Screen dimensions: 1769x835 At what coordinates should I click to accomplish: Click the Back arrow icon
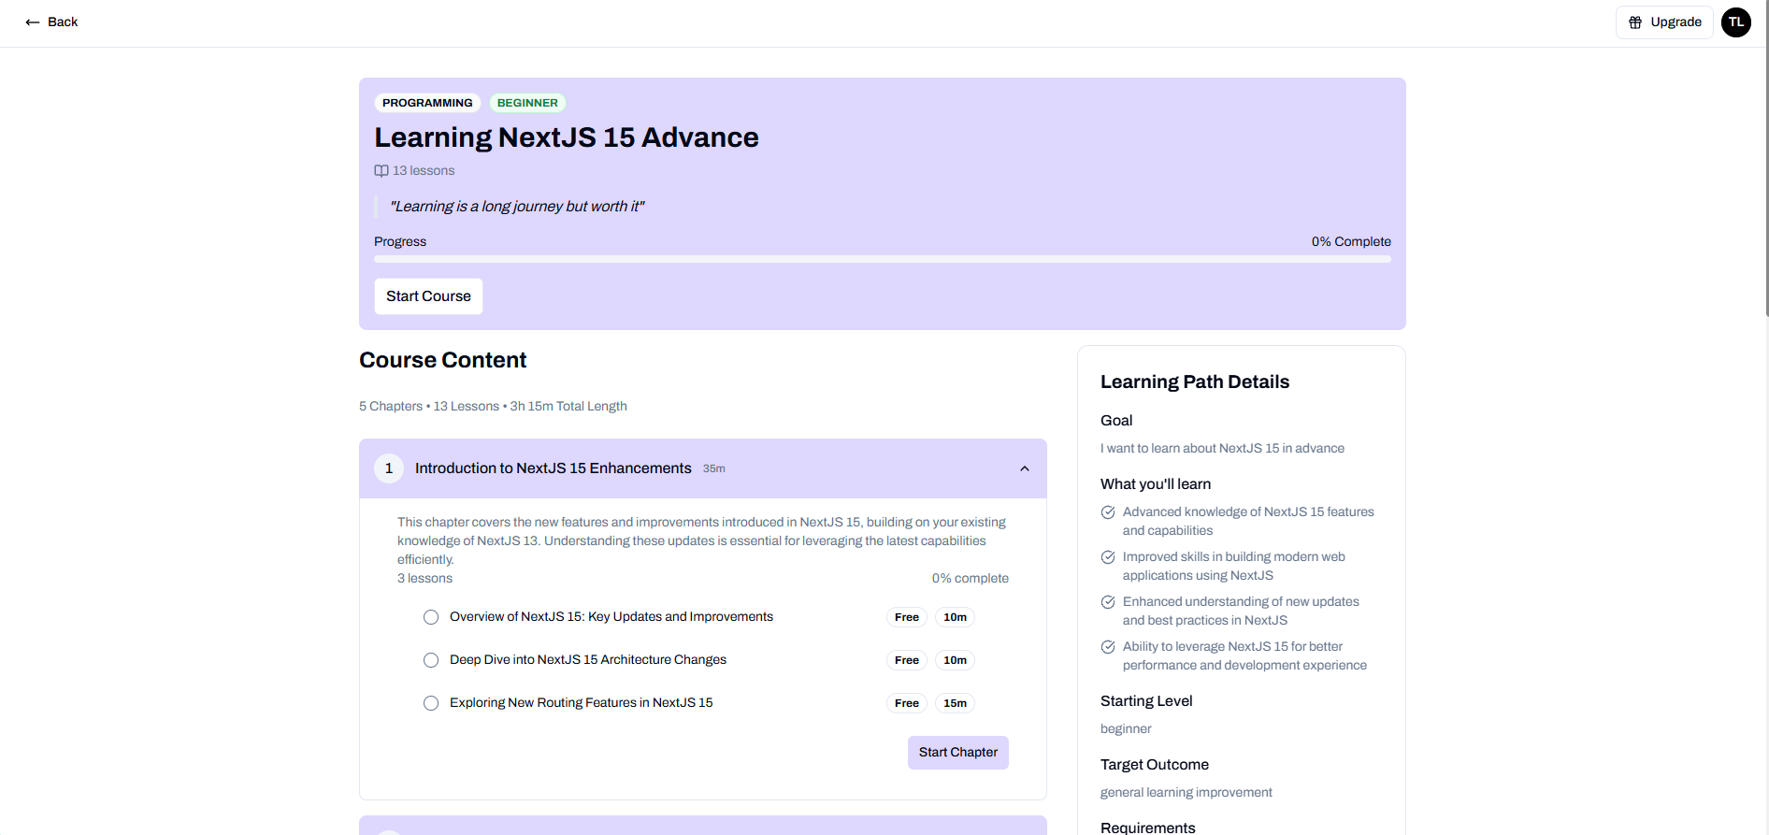pos(33,22)
